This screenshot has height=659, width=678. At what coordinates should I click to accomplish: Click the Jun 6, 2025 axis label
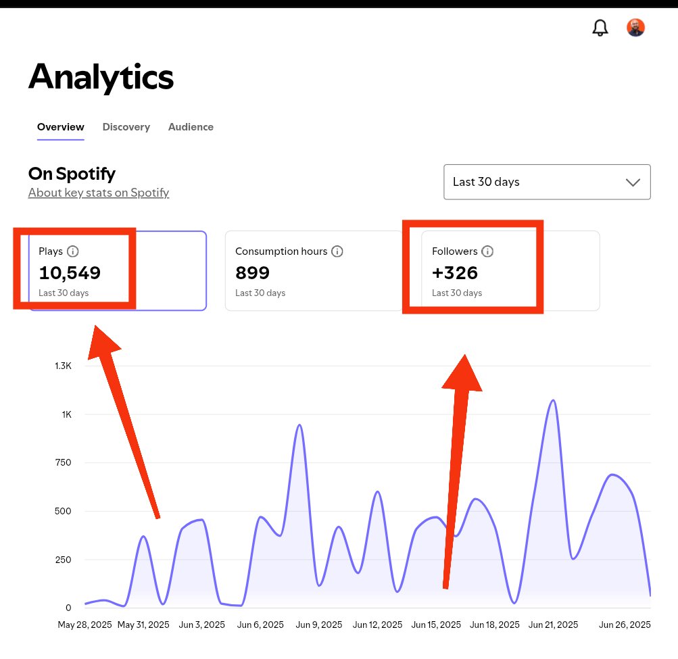(260, 625)
